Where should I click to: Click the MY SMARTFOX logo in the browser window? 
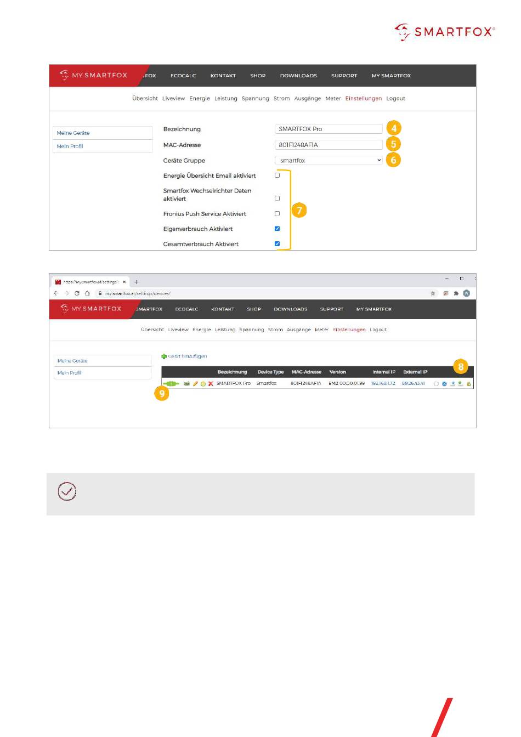click(x=90, y=309)
